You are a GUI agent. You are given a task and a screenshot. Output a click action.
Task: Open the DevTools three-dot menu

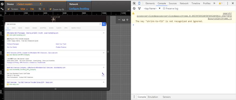click(228, 3)
